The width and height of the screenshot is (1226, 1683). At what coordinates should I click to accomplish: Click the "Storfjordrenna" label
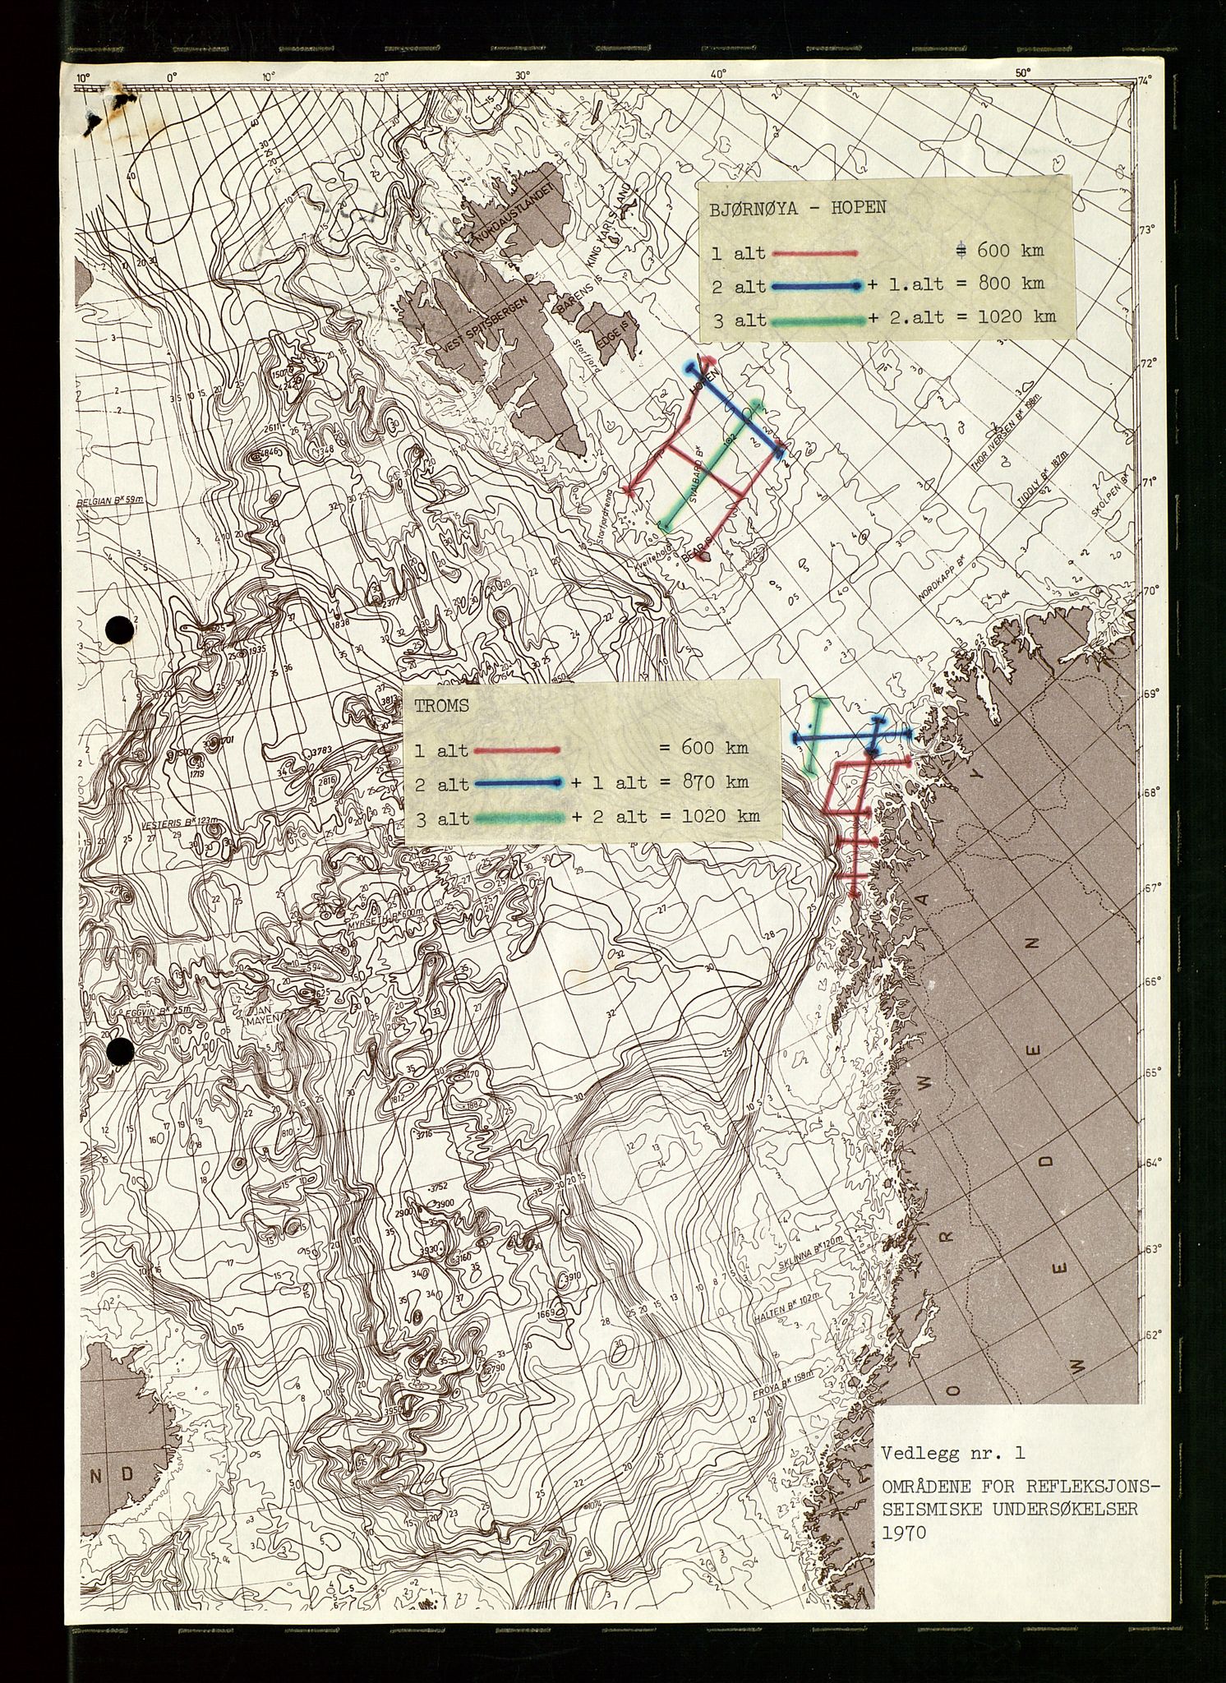point(605,515)
